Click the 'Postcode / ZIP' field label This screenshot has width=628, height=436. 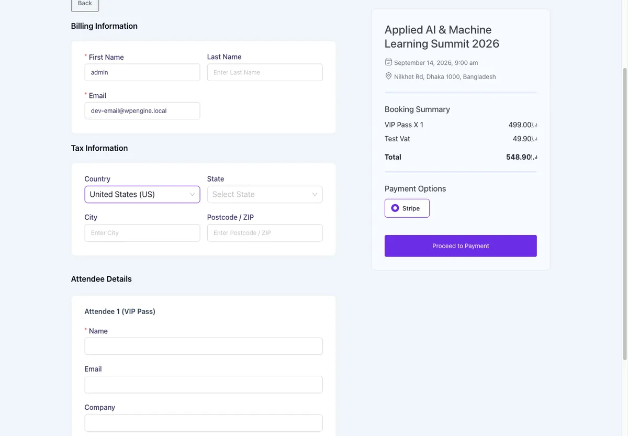click(x=230, y=217)
